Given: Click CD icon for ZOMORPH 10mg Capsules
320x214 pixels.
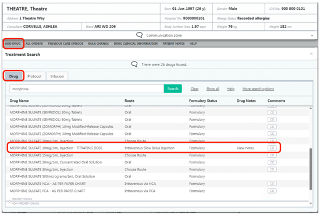Looking at the screenshot, I should 272,127.
